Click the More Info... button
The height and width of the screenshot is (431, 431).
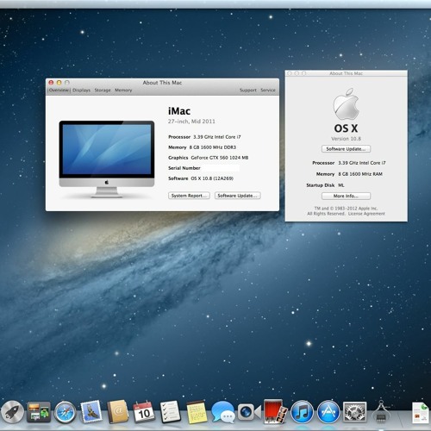(346, 196)
